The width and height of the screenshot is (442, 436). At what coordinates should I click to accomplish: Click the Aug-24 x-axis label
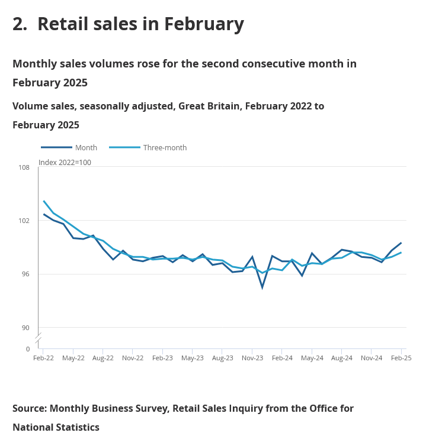342,358
